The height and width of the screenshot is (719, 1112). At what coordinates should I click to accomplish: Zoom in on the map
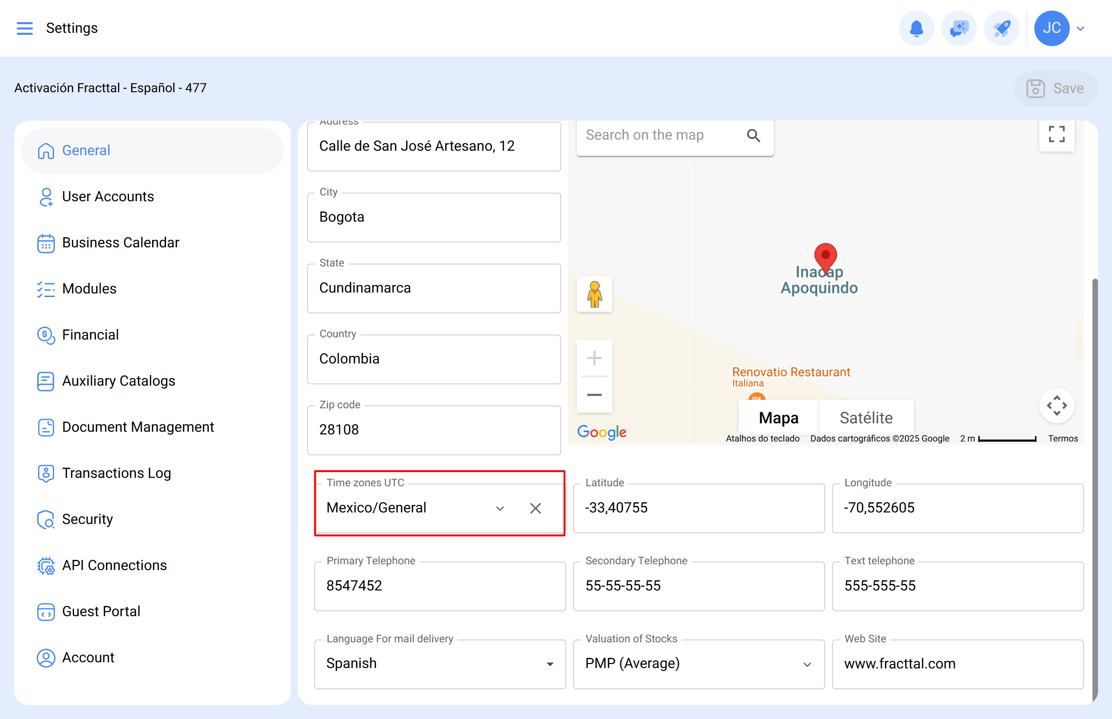(x=594, y=358)
